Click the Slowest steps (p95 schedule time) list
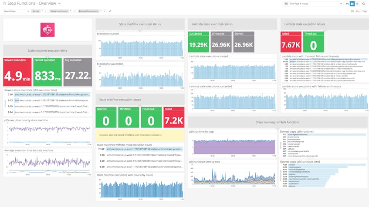Image resolution: width=369 pixels, height=207 pixels. (x=323, y=175)
